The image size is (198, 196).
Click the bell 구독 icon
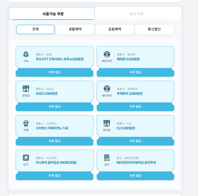pyautogui.click(x=26, y=54)
